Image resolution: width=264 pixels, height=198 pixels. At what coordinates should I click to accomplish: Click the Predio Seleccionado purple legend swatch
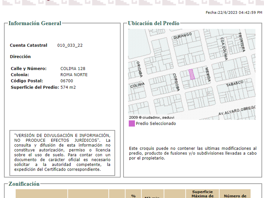pos(132,124)
